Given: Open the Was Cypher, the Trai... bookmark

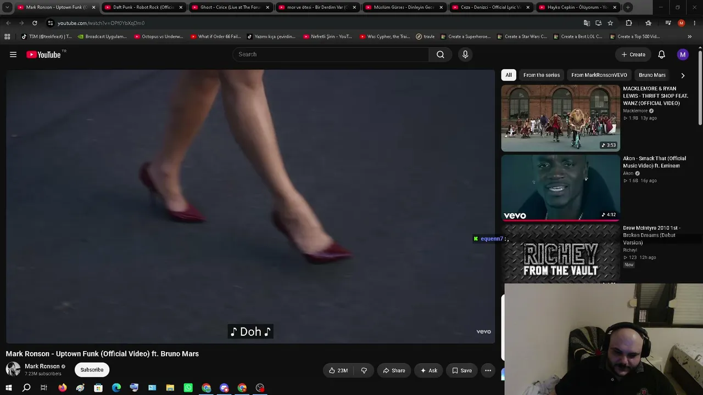Looking at the screenshot, I should coord(384,37).
